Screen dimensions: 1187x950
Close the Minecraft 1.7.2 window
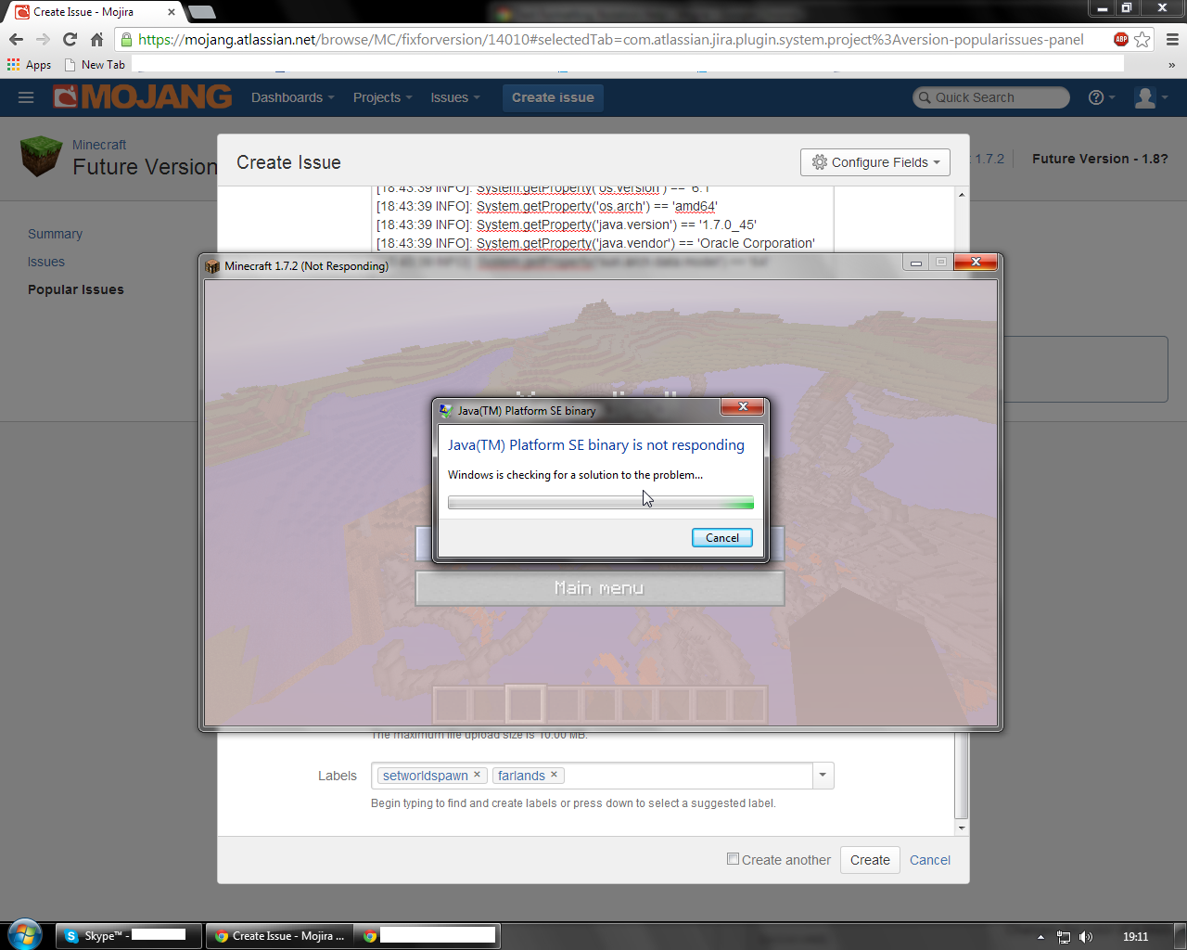976,263
